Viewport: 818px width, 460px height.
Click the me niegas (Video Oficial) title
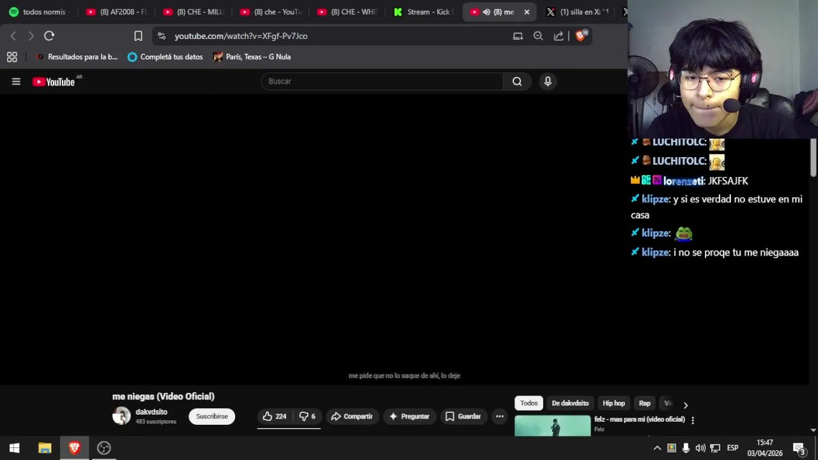coord(164,397)
